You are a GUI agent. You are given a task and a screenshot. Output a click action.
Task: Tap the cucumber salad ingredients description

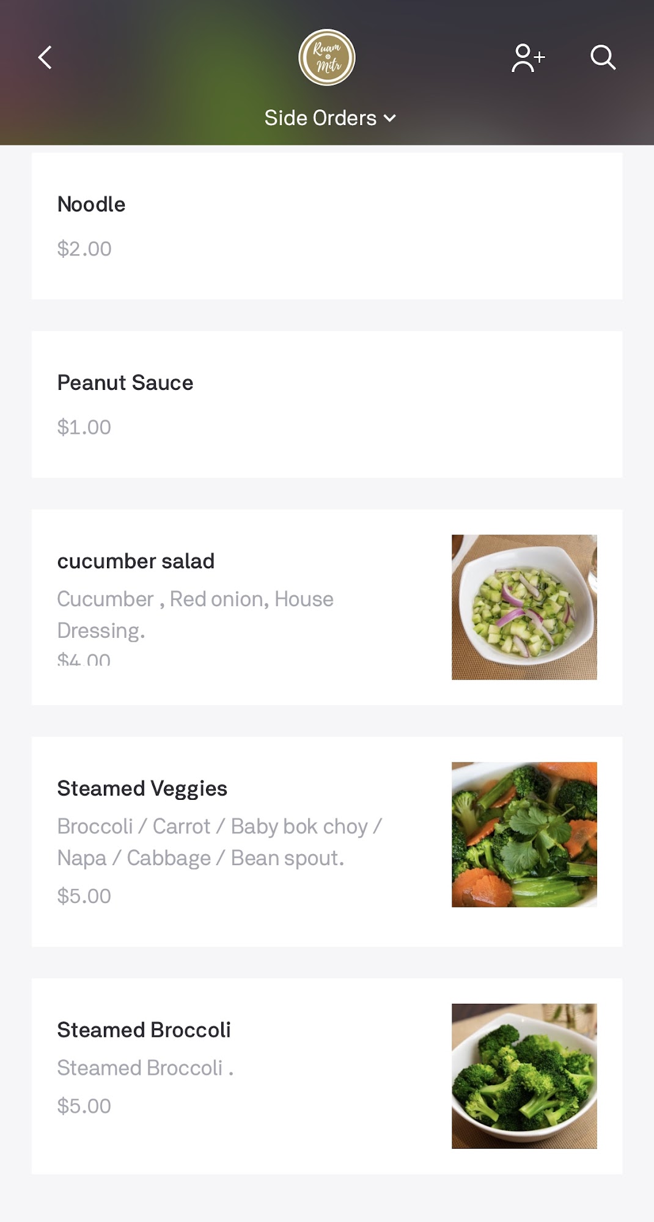(x=195, y=615)
